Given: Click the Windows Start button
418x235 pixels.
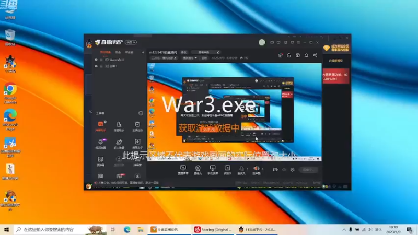Looking at the screenshot, I should click(6, 229).
